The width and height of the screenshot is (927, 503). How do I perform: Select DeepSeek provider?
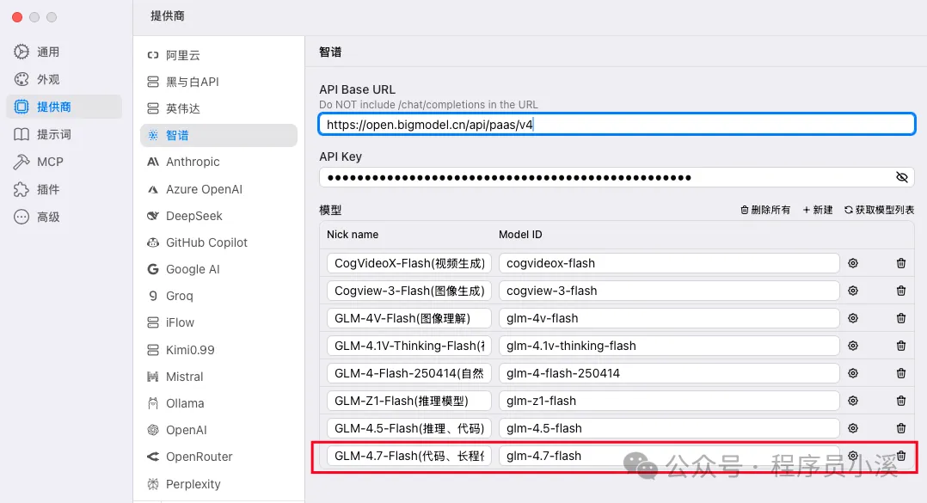pyautogui.click(x=218, y=216)
